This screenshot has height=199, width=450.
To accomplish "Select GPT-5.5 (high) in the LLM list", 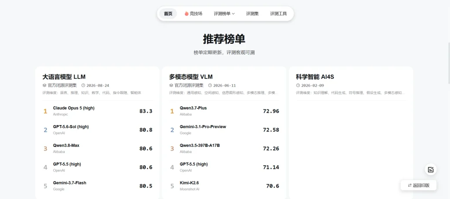I will [98, 167].
